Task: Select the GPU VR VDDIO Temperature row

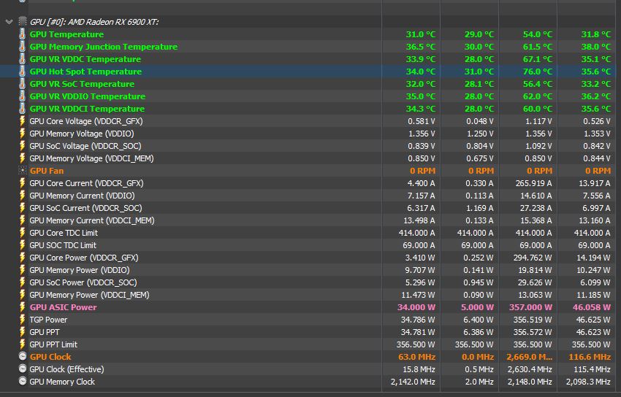Action: point(308,96)
